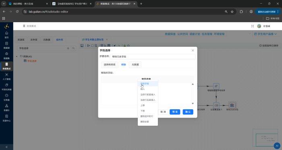Select the 记录集连接 1 node
The height and width of the screenshot is (150, 282).
(x=216, y=105)
